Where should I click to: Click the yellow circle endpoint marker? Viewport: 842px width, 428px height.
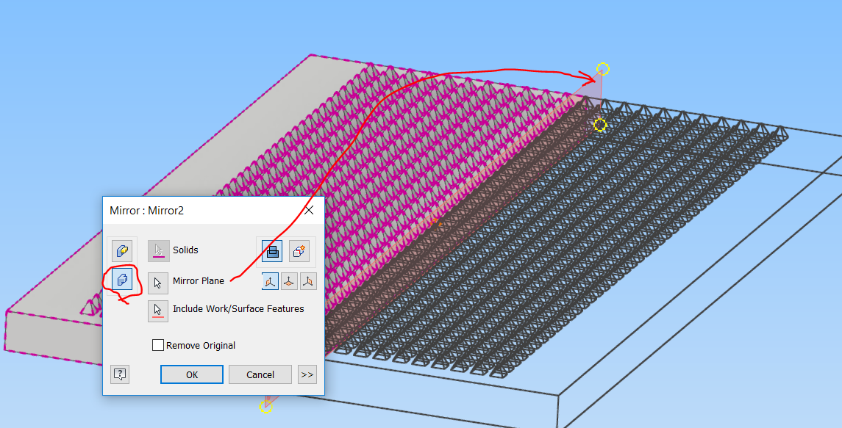602,70
